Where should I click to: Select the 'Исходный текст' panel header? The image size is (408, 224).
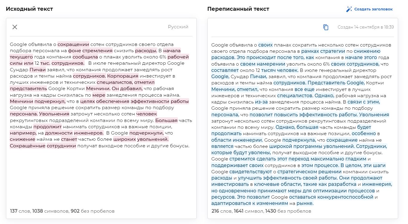30,9
